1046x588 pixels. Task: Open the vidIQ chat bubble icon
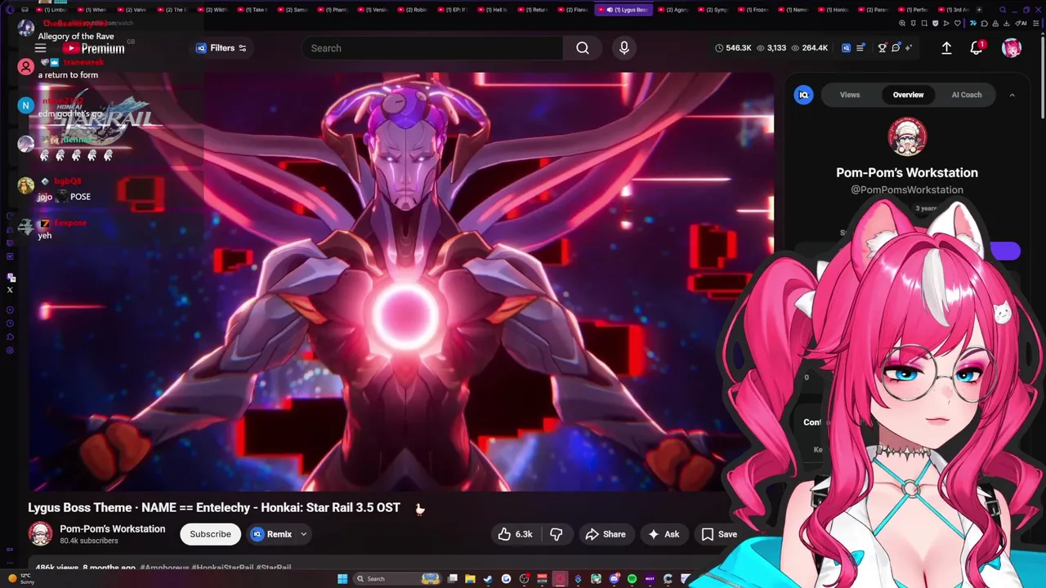point(896,48)
